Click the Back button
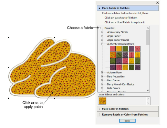 click(127, 121)
